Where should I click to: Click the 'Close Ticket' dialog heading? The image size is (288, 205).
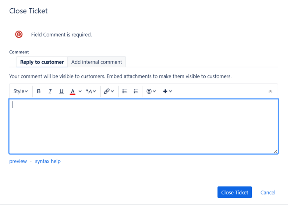tap(29, 11)
